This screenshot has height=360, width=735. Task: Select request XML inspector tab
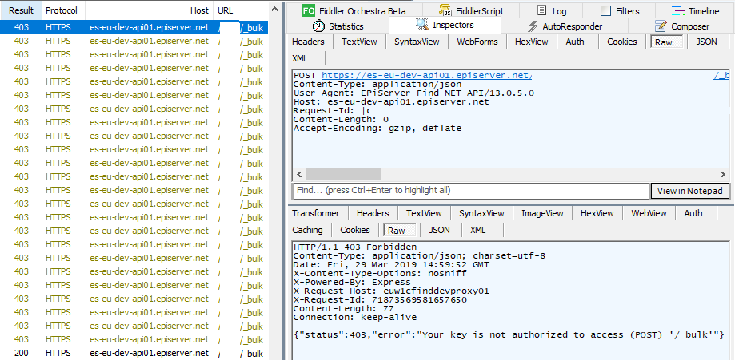pyautogui.click(x=300, y=58)
